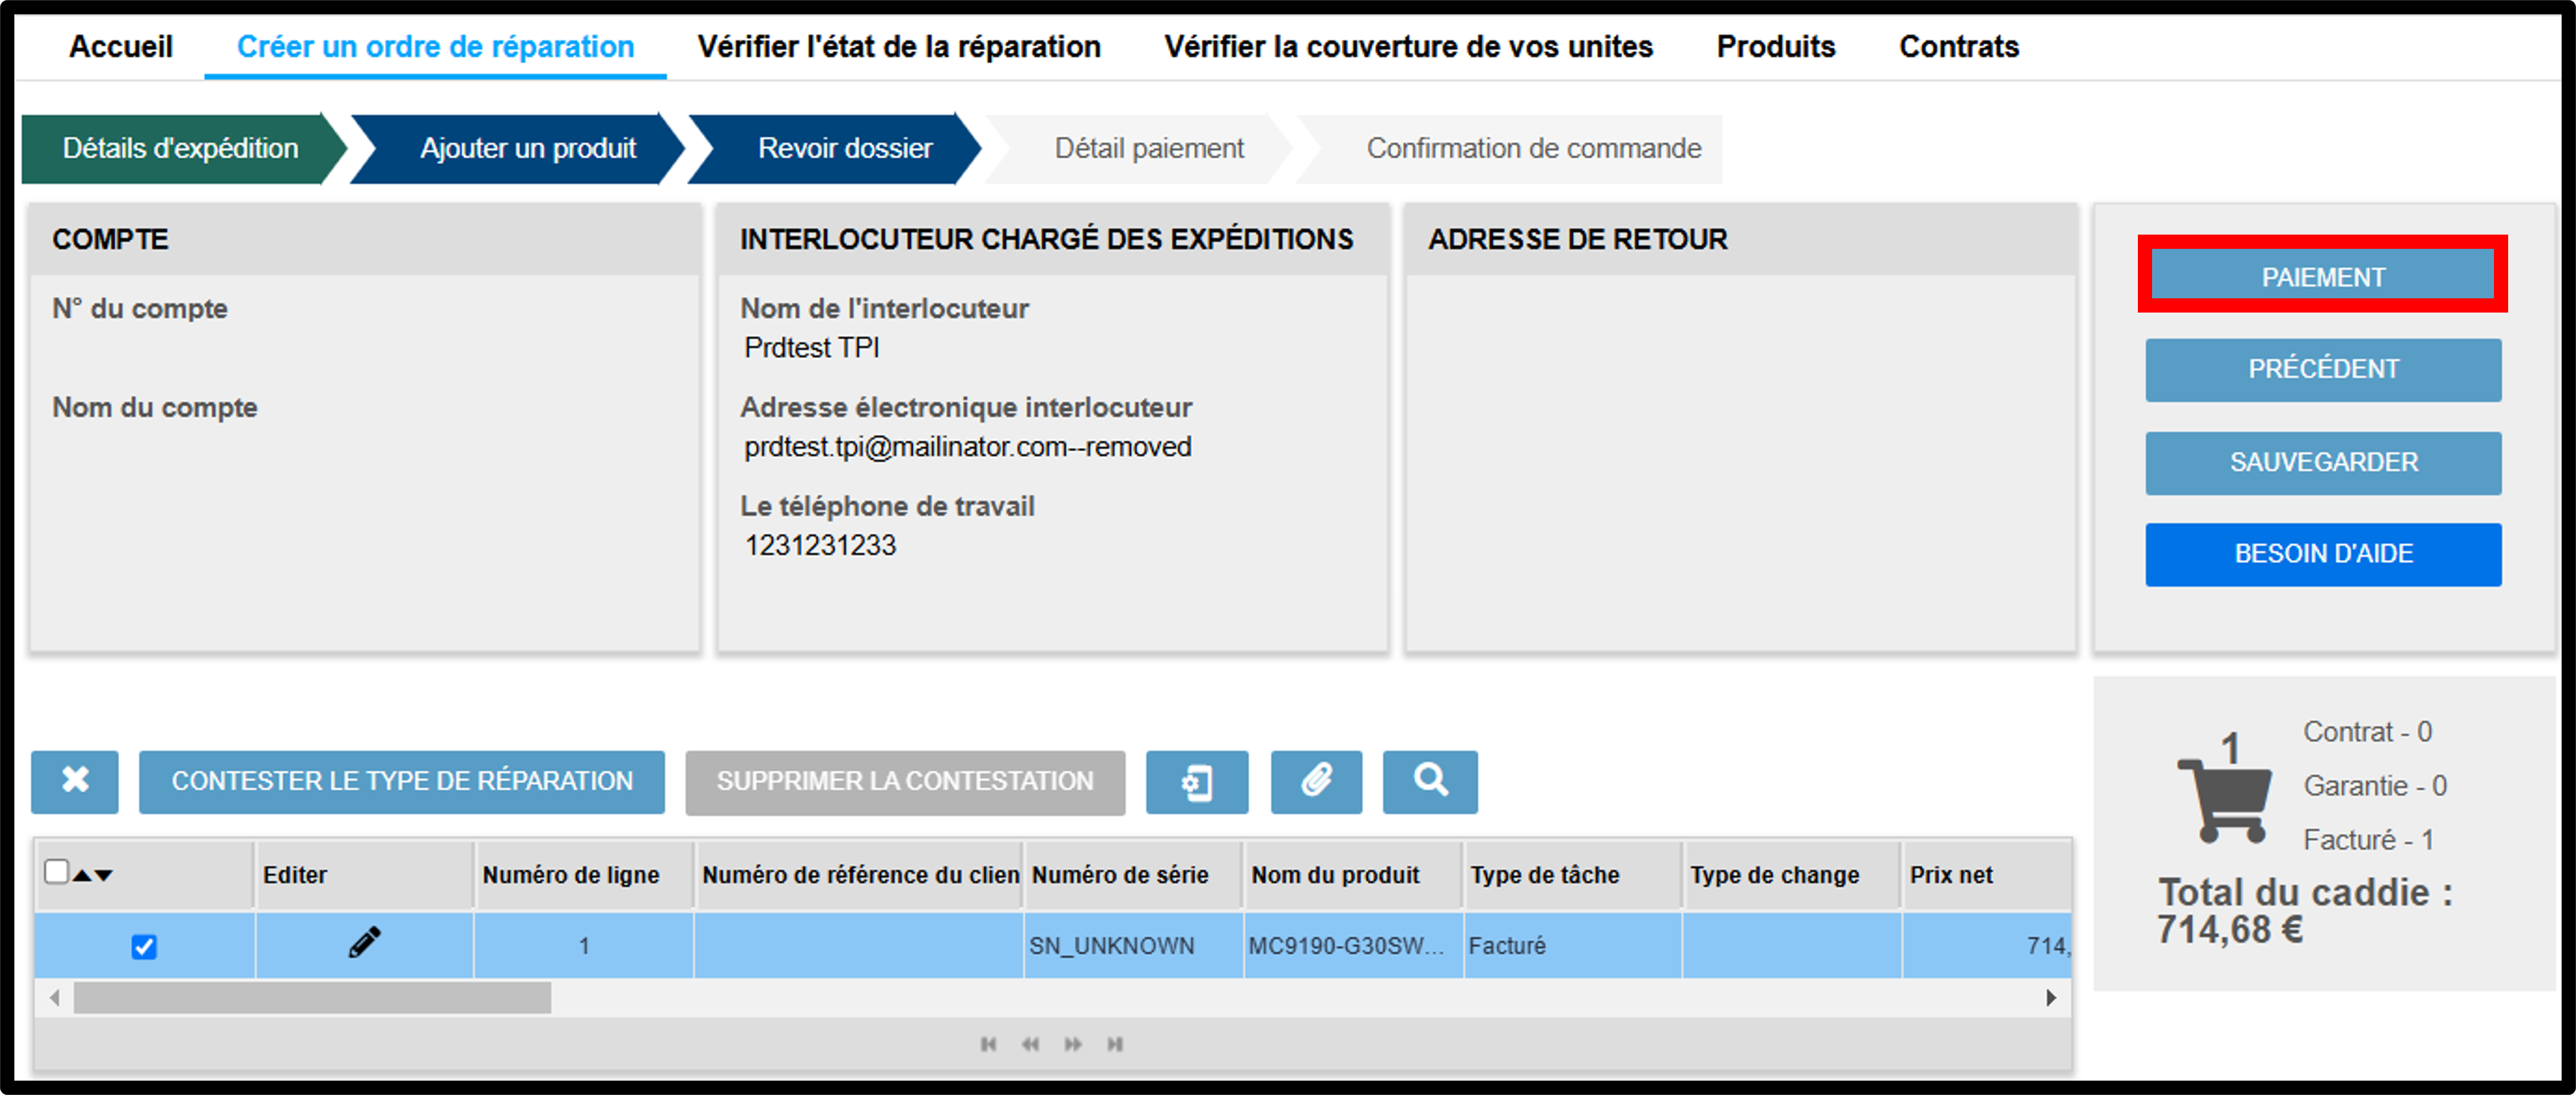The image size is (2576, 1095).
Task: Click the export document icon button
Action: [1196, 781]
